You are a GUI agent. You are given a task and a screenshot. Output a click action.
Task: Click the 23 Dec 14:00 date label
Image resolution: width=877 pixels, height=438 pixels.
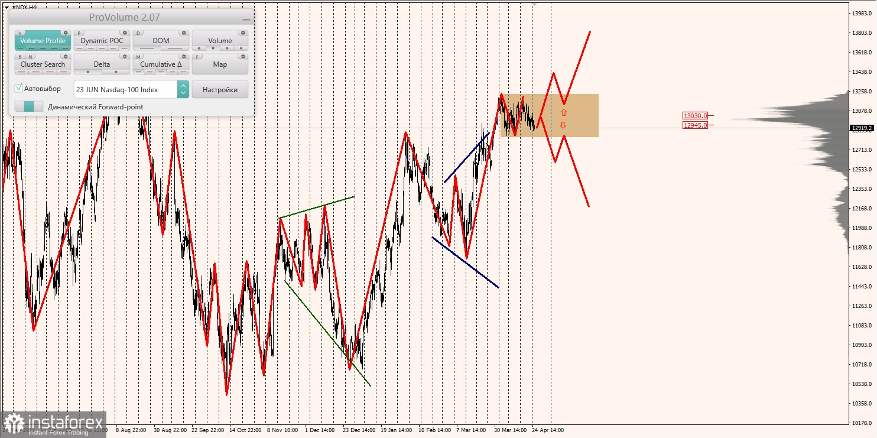coord(359,430)
